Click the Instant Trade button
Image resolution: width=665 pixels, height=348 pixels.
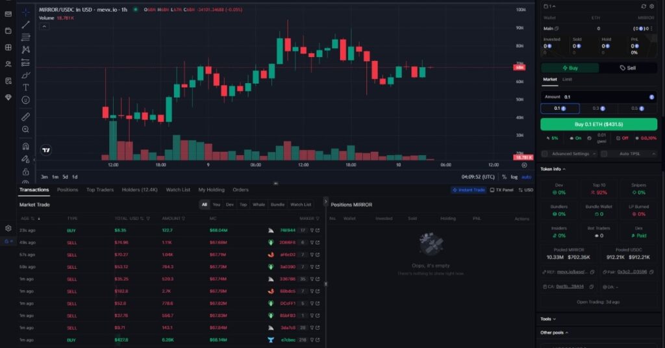469,190
